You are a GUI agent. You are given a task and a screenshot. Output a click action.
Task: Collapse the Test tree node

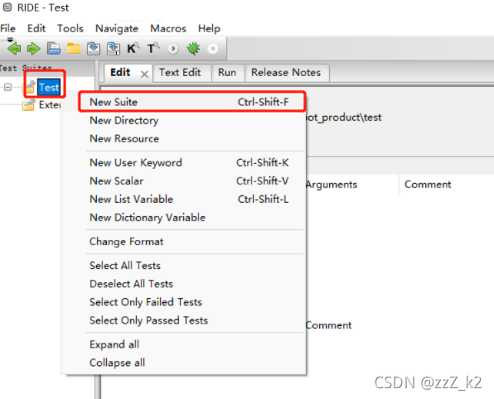click(8, 87)
